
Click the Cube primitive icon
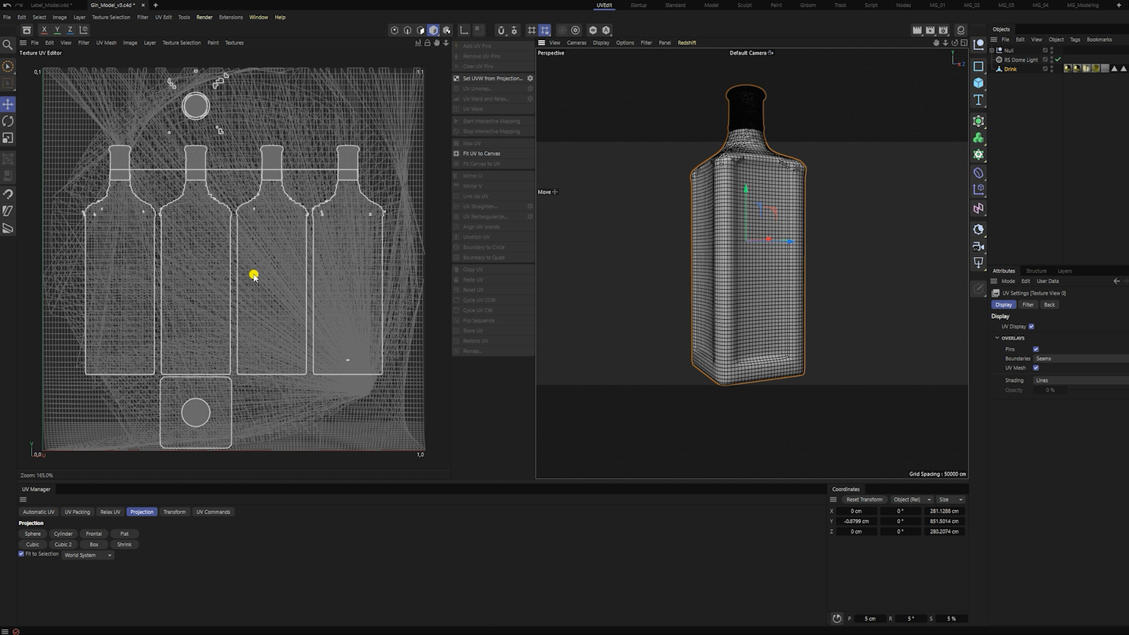[x=978, y=83]
